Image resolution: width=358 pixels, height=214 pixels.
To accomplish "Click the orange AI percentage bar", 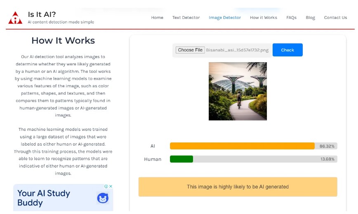I will pyautogui.click(x=242, y=146).
